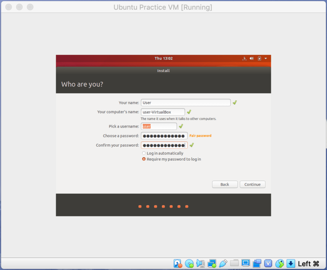Click the keyboard capture arrow icon
327x270 pixels.
291,263
